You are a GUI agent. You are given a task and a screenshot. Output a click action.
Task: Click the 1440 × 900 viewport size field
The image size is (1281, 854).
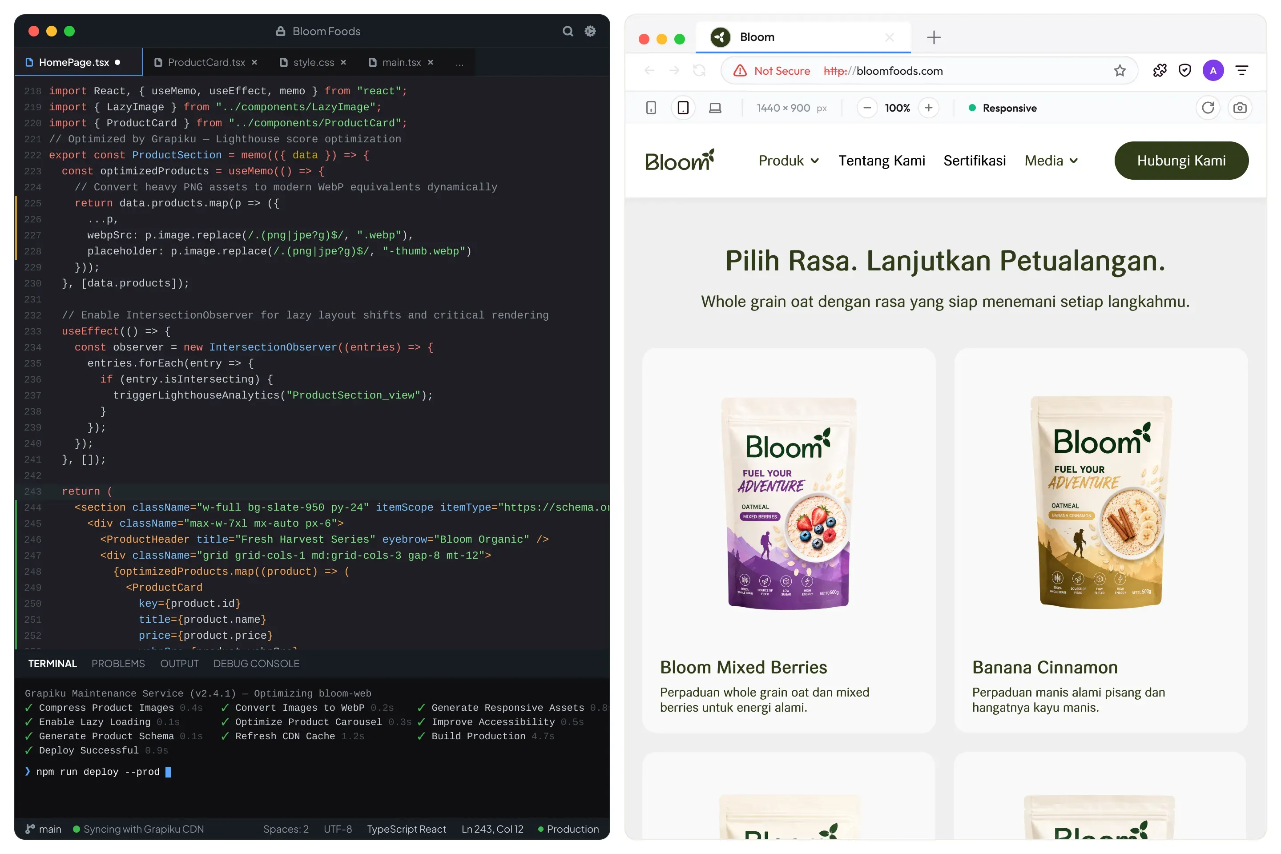(x=792, y=108)
